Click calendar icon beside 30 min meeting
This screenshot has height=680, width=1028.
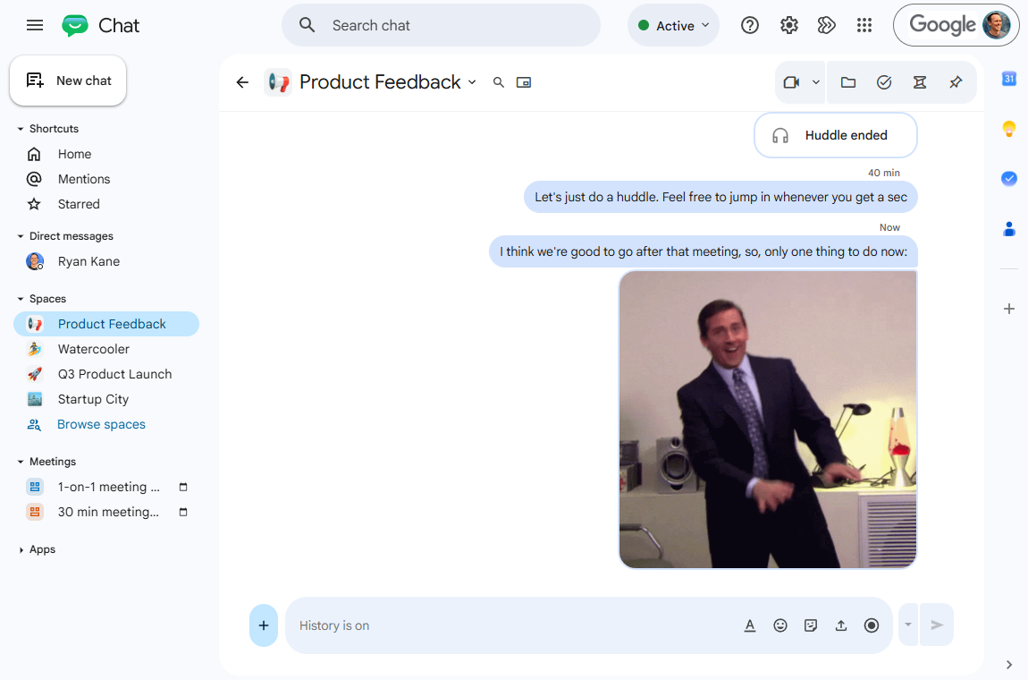pos(183,512)
